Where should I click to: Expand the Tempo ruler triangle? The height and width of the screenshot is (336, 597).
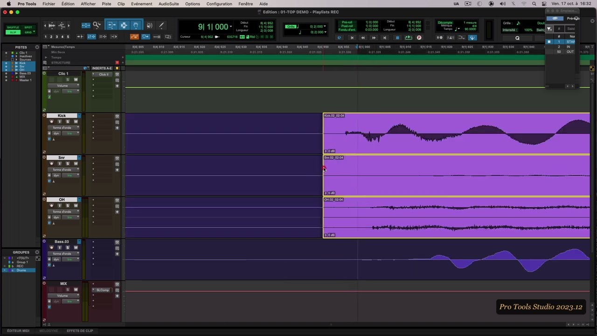point(46,57)
